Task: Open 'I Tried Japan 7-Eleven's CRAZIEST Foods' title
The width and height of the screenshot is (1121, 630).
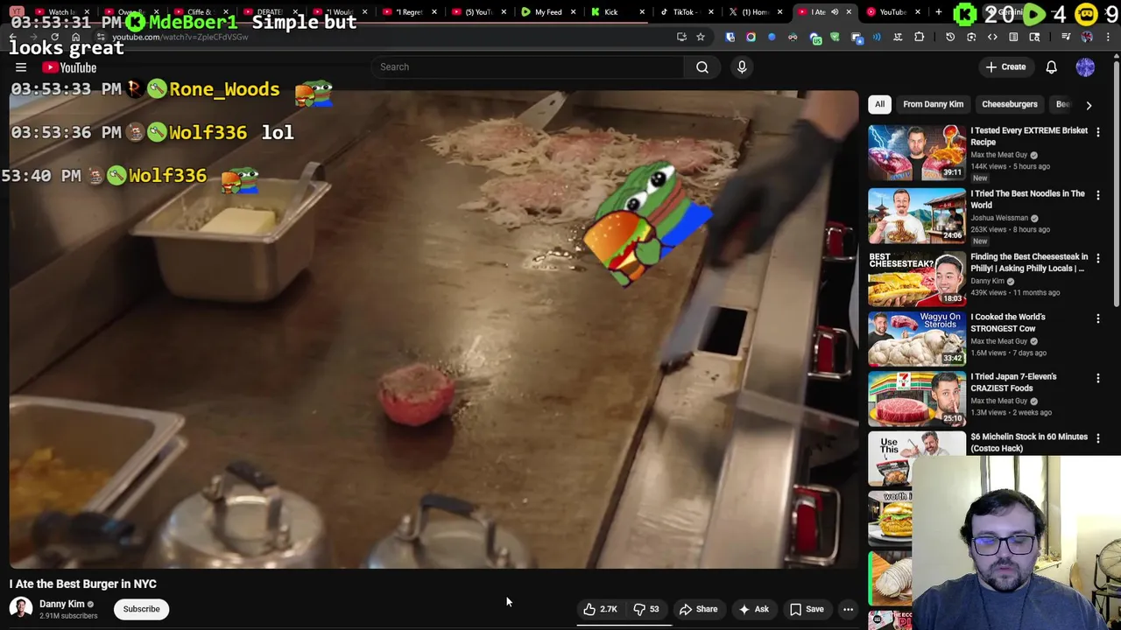Action: point(1013,381)
